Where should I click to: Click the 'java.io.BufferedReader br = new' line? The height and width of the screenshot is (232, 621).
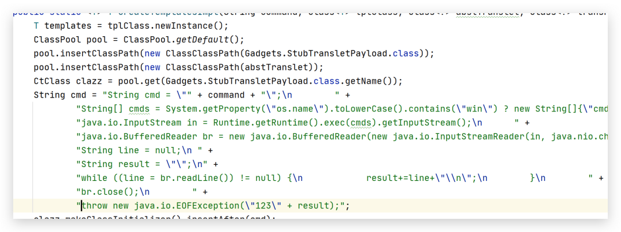tap(342, 136)
